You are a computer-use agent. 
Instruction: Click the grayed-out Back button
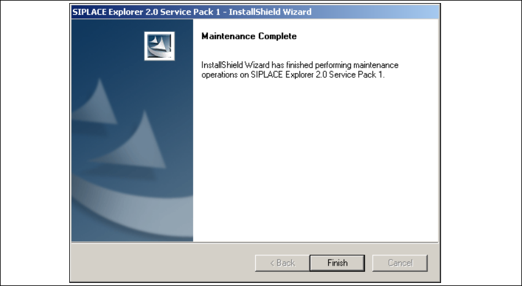coord(282,263)
